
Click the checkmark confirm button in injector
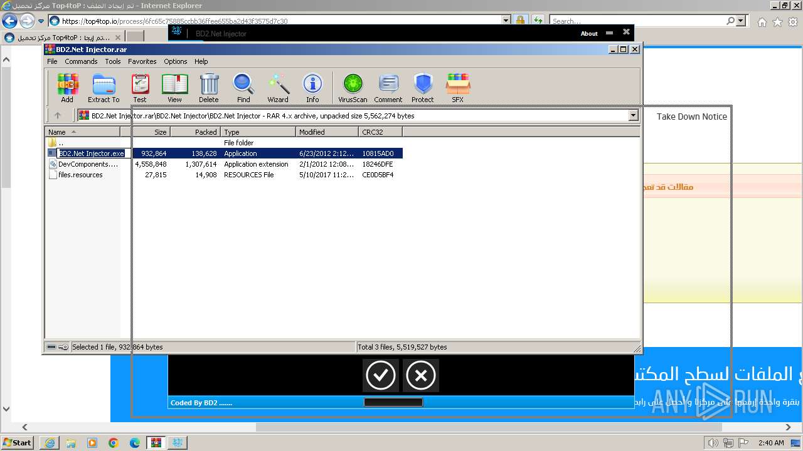[380, 375]
